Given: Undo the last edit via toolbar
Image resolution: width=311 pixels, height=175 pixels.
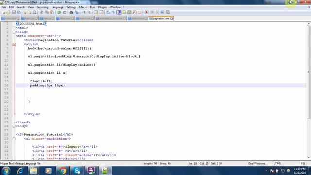Looking at the screenshot, I should point(59,12).
